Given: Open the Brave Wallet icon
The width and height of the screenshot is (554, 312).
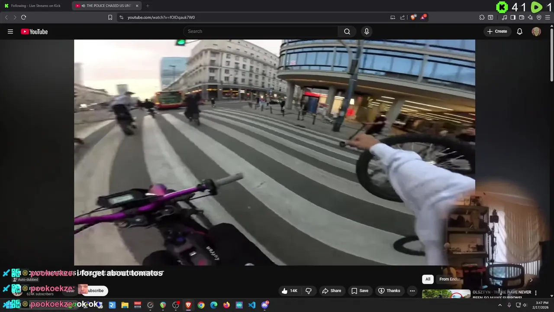Looking at the screenshot, I should tap(522, 17).
